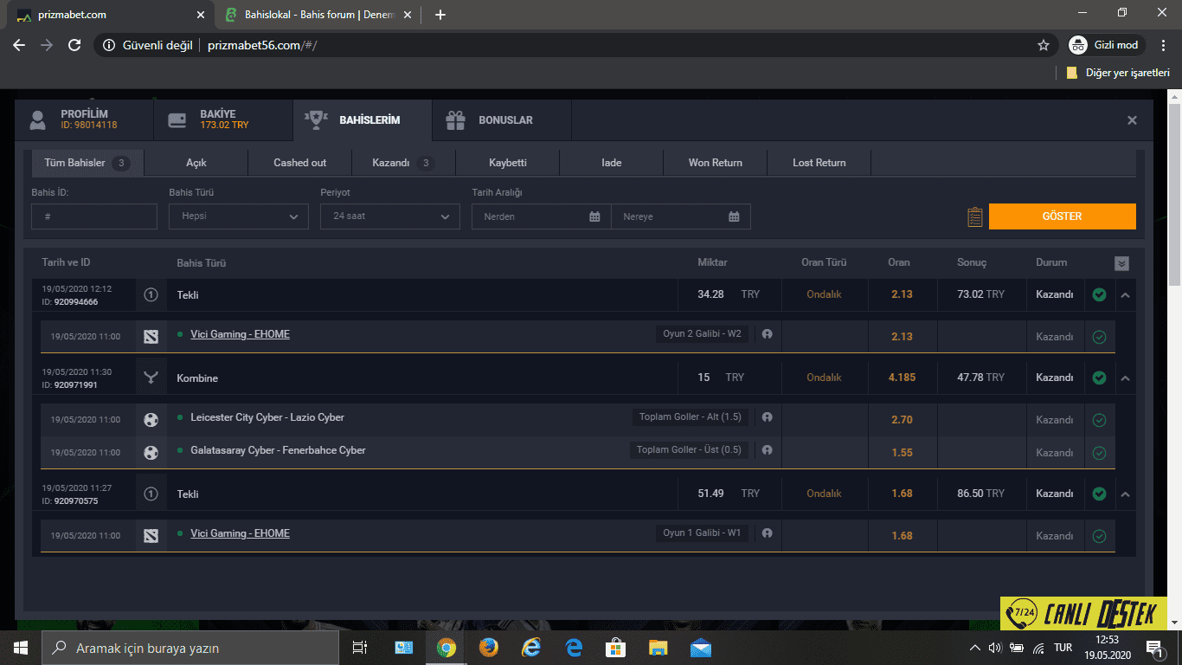The width and height of the screenshot is (1182, 665).
Task: Click the single-bet icon of bet 920970575
Action: (151, 494)
